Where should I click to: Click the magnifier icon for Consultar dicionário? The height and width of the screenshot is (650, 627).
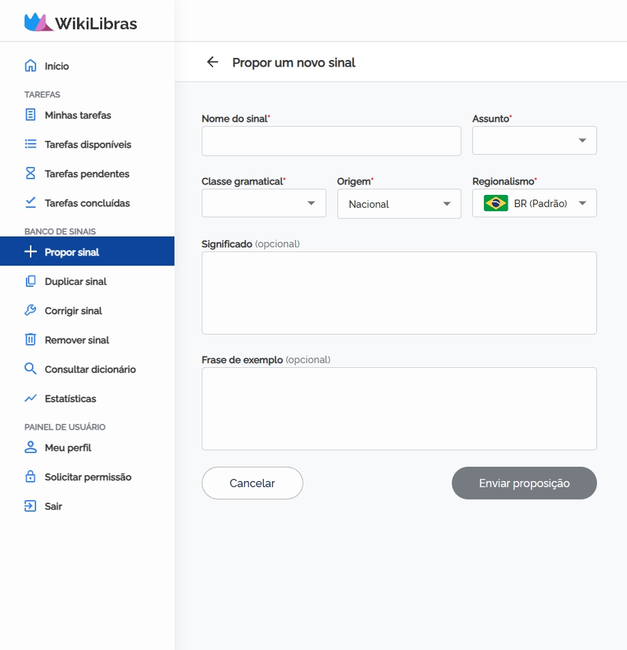(30, 369)
